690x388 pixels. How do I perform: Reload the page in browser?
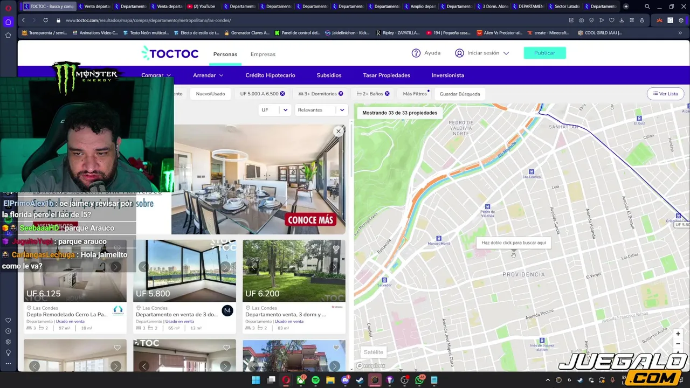point(45,20)
